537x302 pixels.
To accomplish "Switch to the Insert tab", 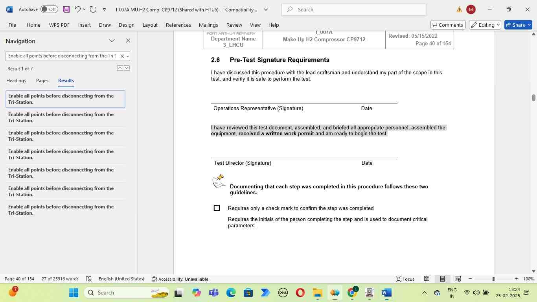I will click(x=84, y=25).
